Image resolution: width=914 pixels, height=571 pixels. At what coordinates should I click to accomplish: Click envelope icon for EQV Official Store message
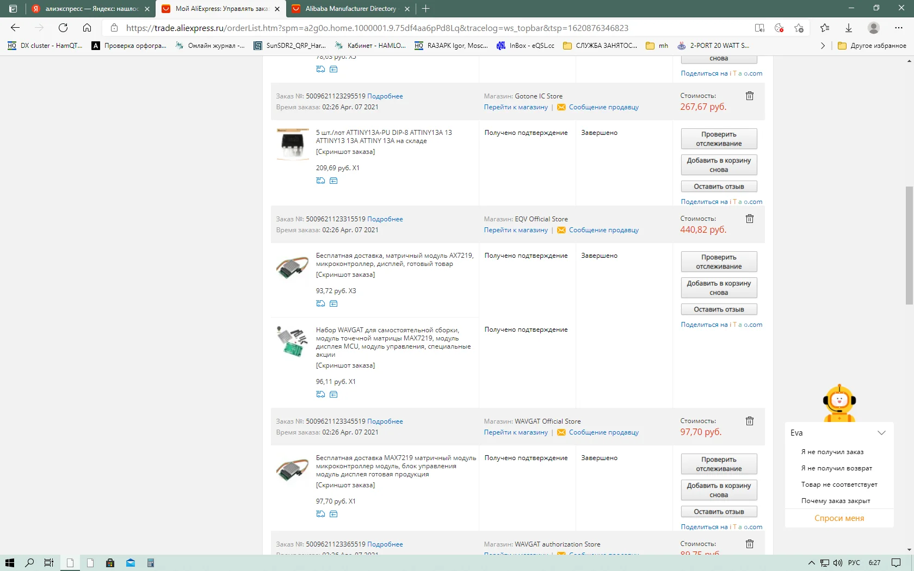click(x=561, y=230)
